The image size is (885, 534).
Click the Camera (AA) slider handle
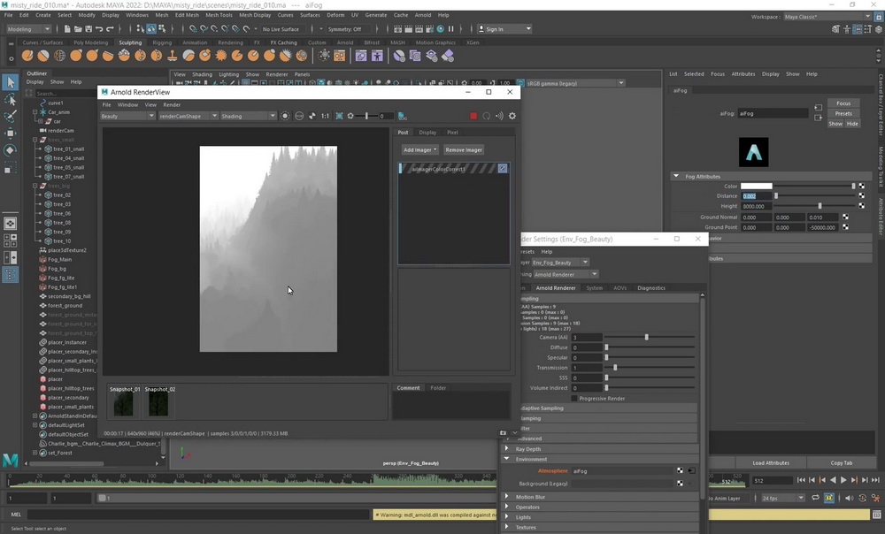pos(646,337)
